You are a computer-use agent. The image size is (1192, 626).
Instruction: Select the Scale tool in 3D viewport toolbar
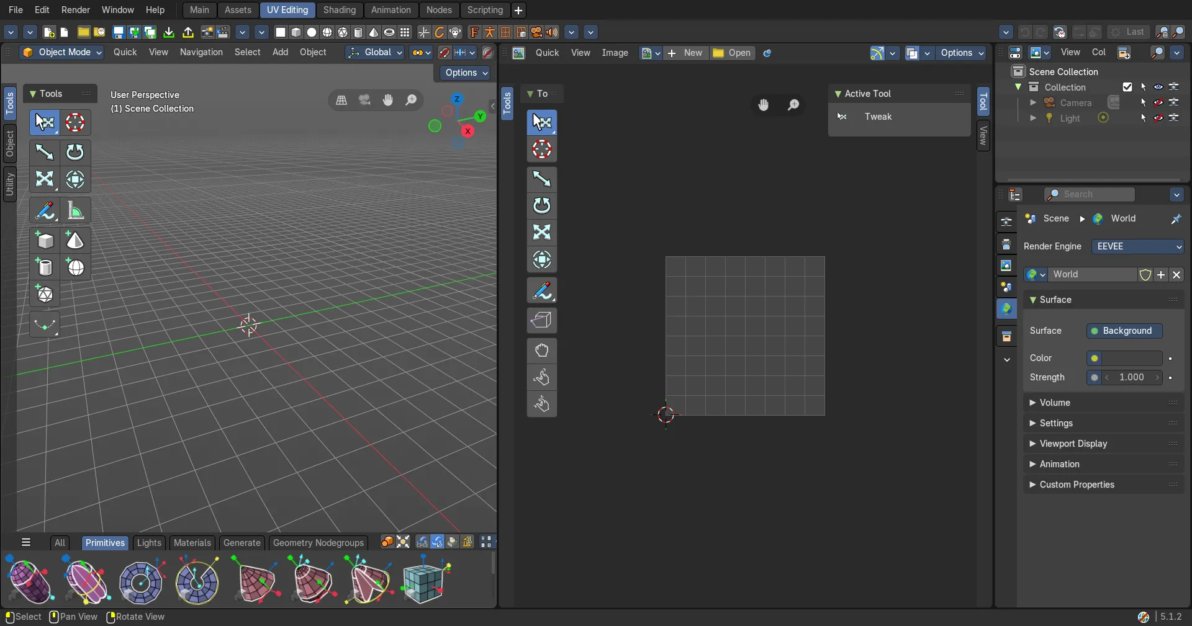[x=45, y=179]
